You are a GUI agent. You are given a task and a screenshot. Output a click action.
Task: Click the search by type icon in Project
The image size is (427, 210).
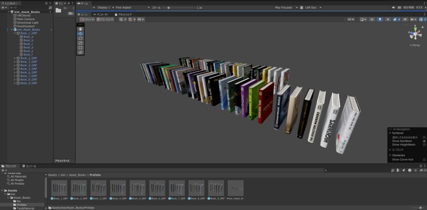pos(398,170)
